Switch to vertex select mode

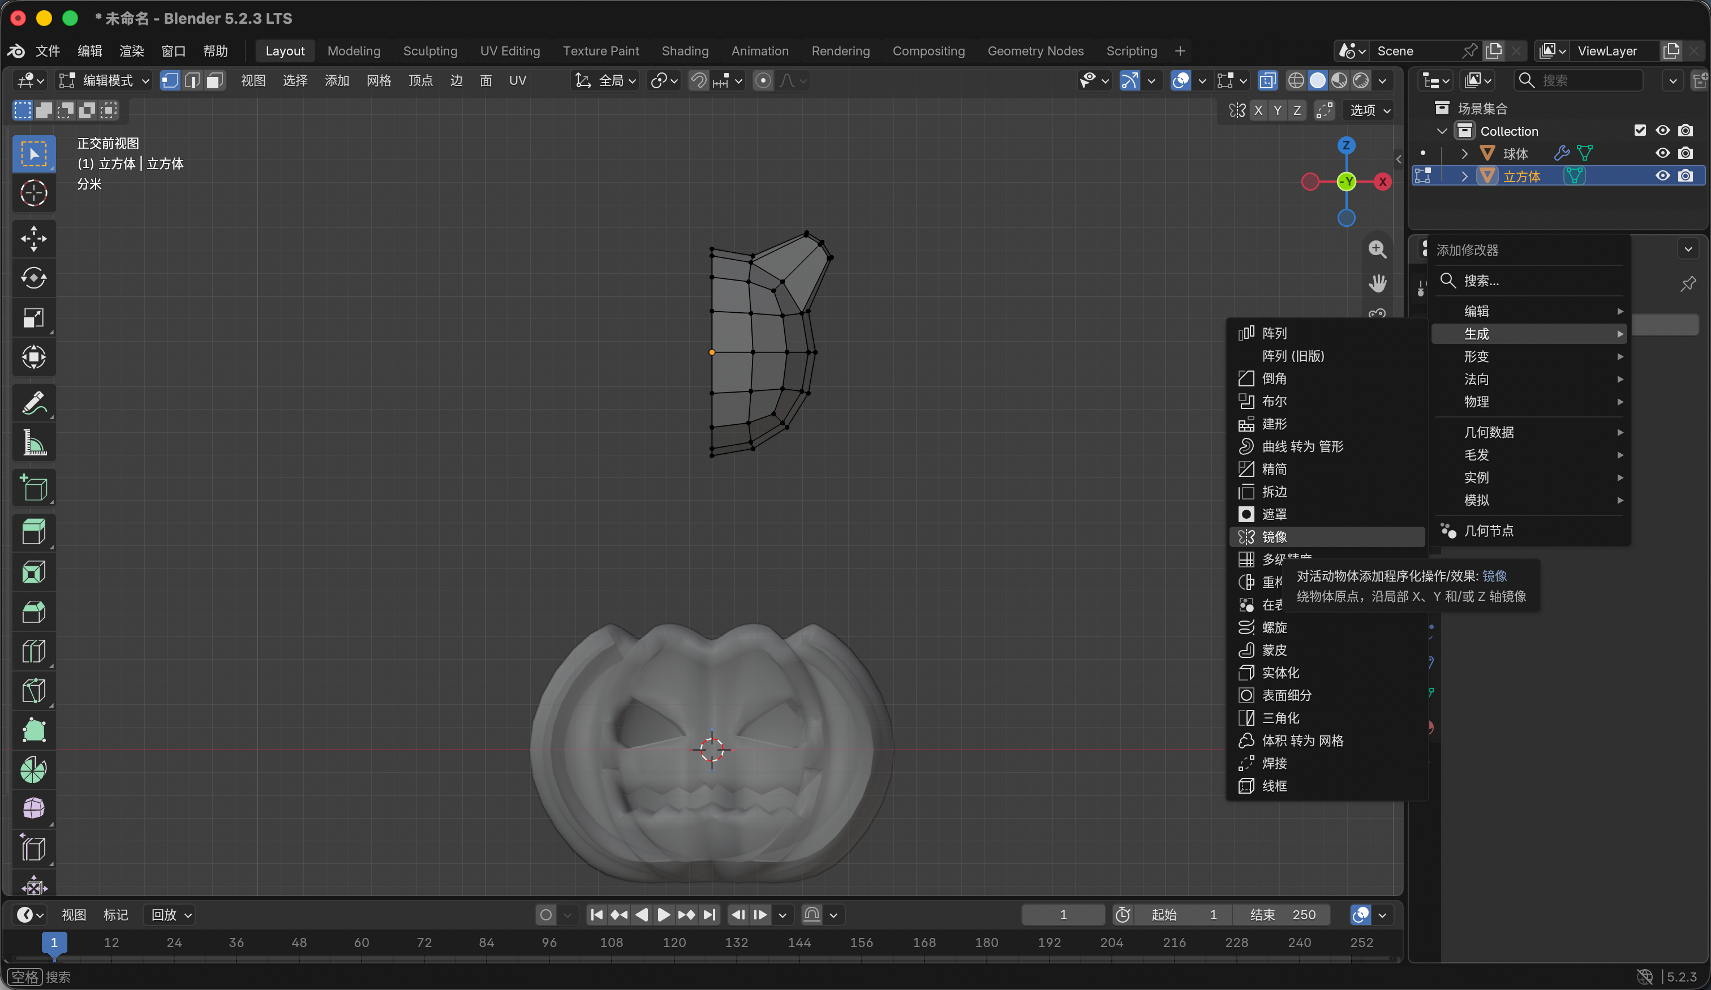(x=170, y=81)
